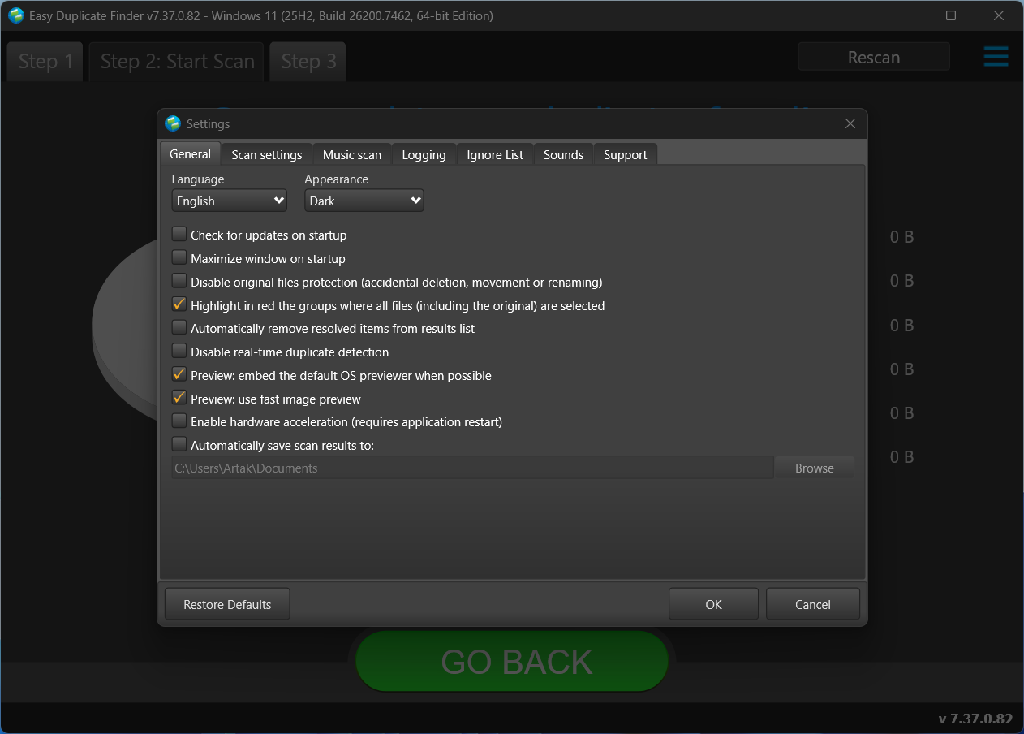Select the General tab
Viewport: 1024px width, 734px height.
190,153
